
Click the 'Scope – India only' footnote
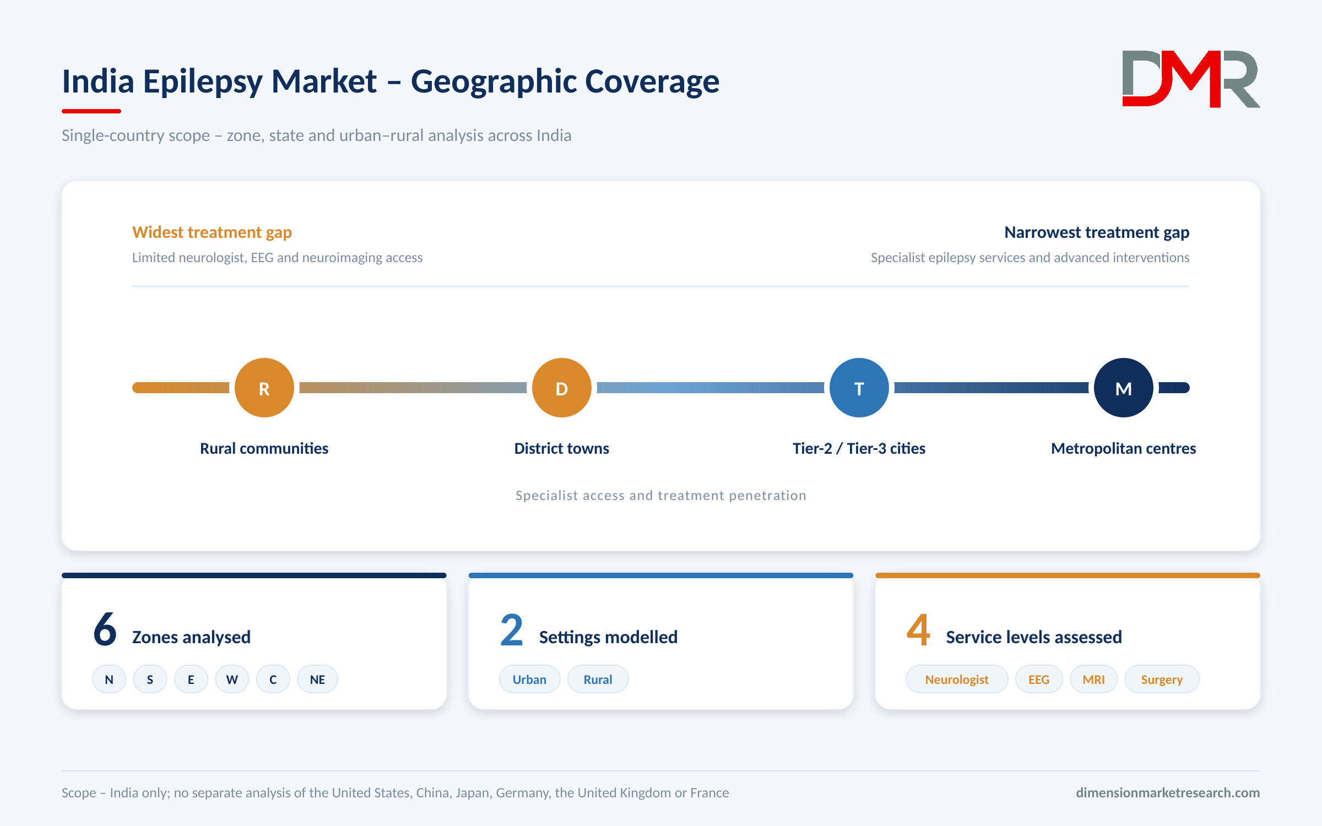(395, 793)
